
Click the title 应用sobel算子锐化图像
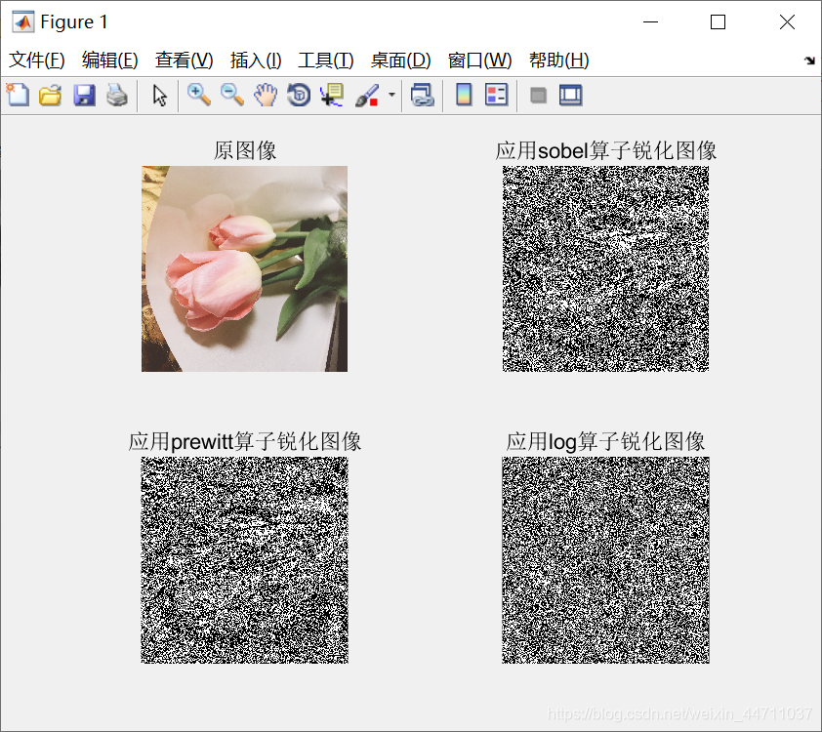point(605,151)
